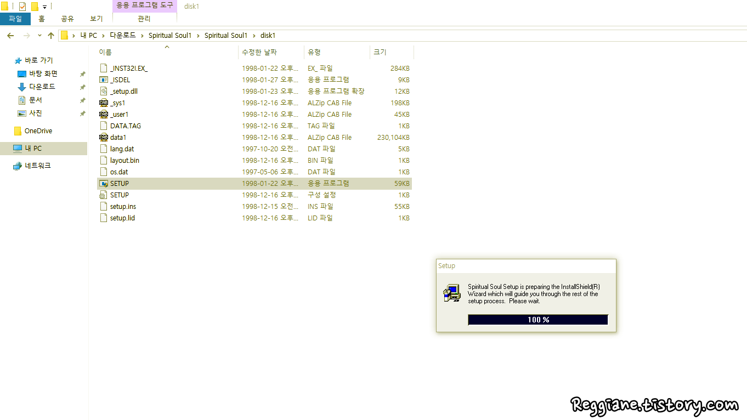Viewport: 747px width, 420px height.
Task: Select the _INST32I.EX_ file icon
Action: coord(104,69)
